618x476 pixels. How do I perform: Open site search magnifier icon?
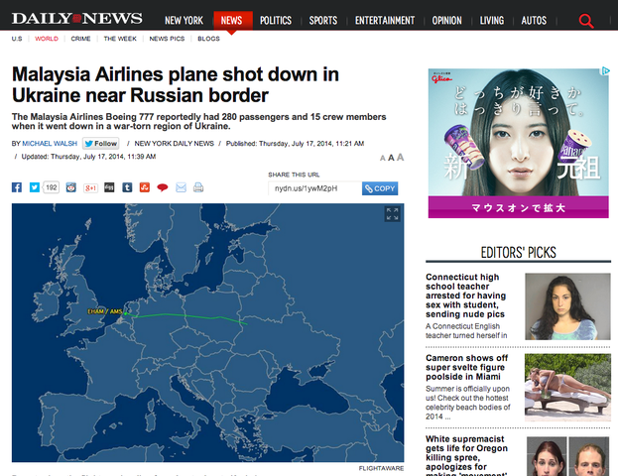[x=586, y=21]
